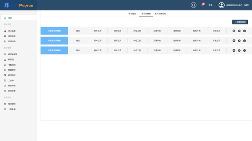Screen dimensions: 252x141
Task: Open 员工信息 in the sidebar
Action: [x=12, y=31]
